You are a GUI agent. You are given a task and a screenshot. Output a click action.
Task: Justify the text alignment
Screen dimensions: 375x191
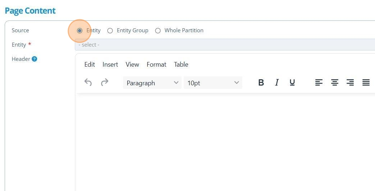[366, 83]
